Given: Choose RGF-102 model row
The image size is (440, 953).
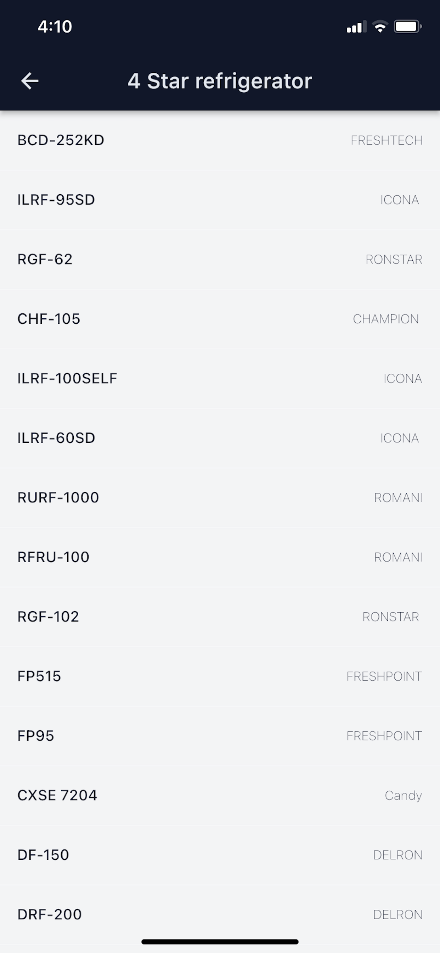Looking at the screenshot, I should pos(220,617).
